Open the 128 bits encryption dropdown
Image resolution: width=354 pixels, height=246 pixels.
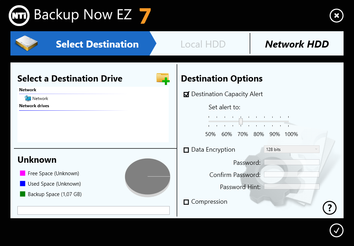point(291,150)
